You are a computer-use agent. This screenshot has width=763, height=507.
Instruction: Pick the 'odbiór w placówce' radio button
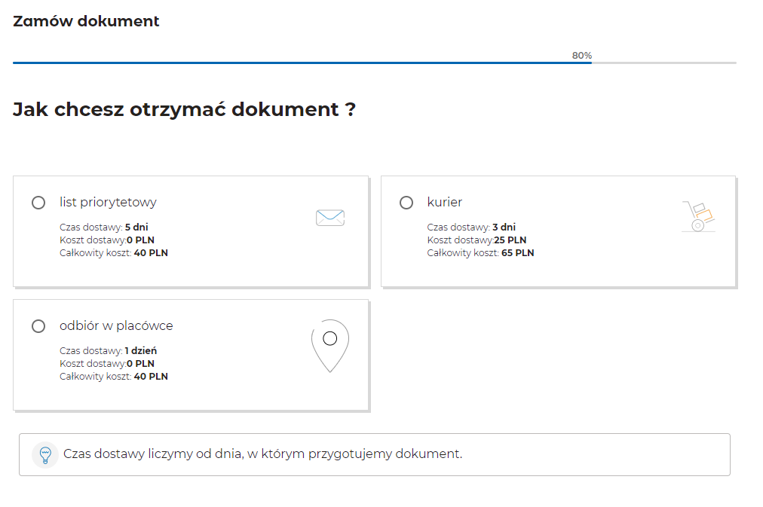click(38, 326)
